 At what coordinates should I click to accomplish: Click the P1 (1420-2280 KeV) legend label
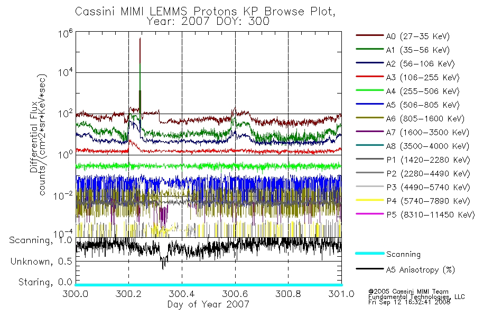click(x=428, y=160)
